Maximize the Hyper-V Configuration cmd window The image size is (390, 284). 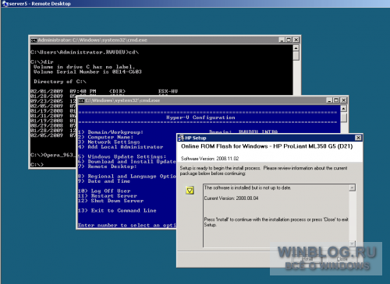(x=336, y=100)
